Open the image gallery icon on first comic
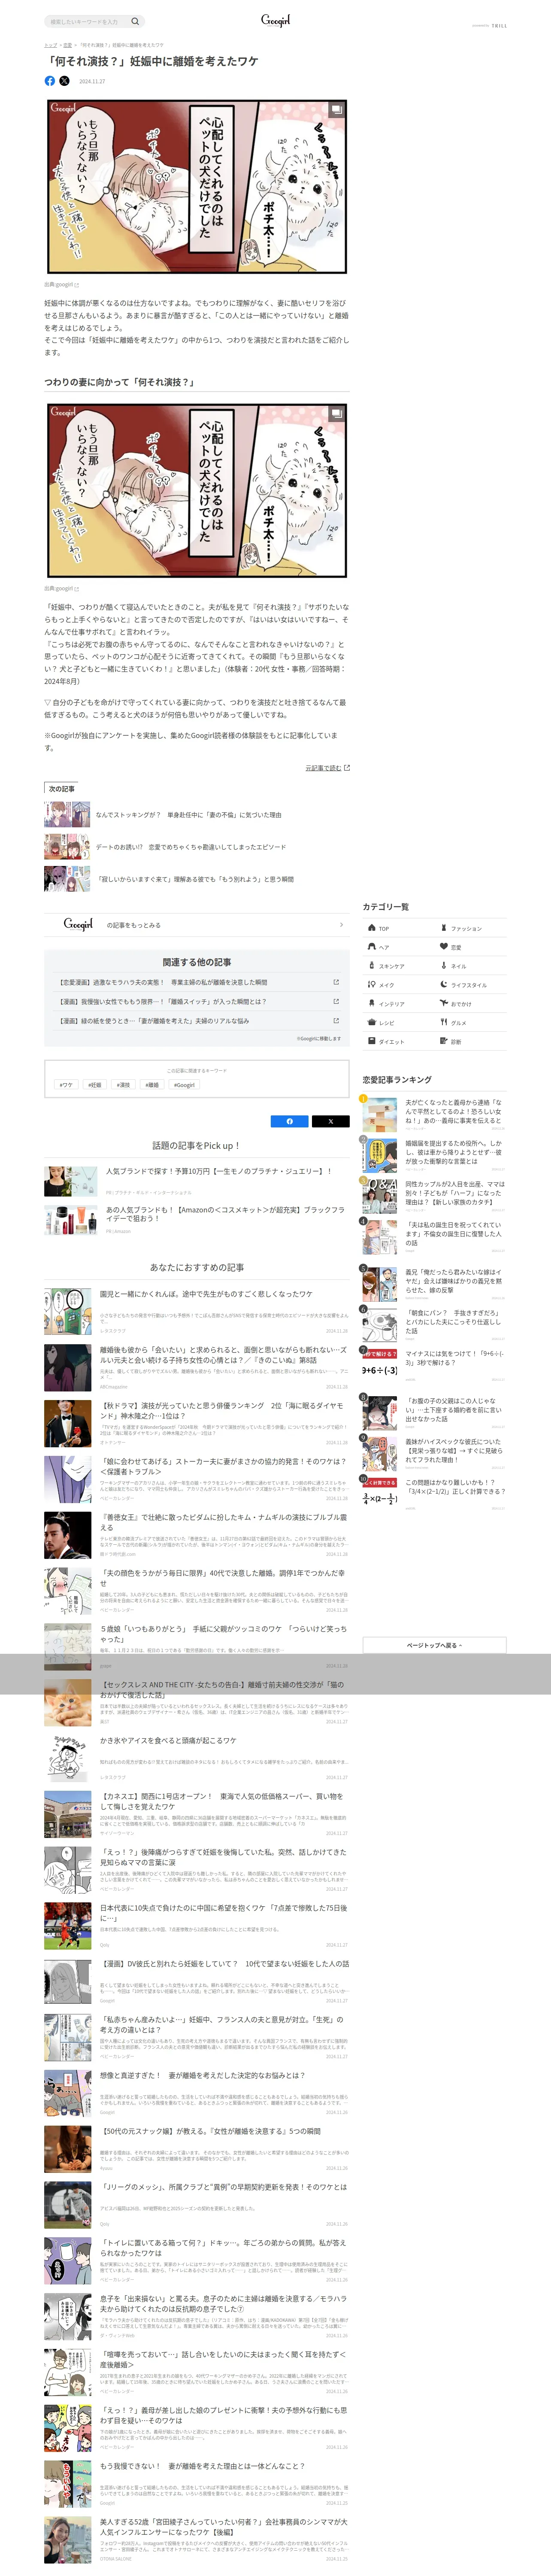 click(x=337, y=109)
